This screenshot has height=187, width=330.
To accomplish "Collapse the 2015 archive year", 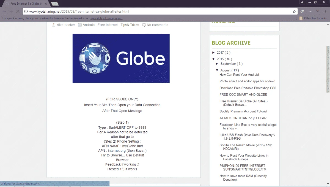I will 214,59.
